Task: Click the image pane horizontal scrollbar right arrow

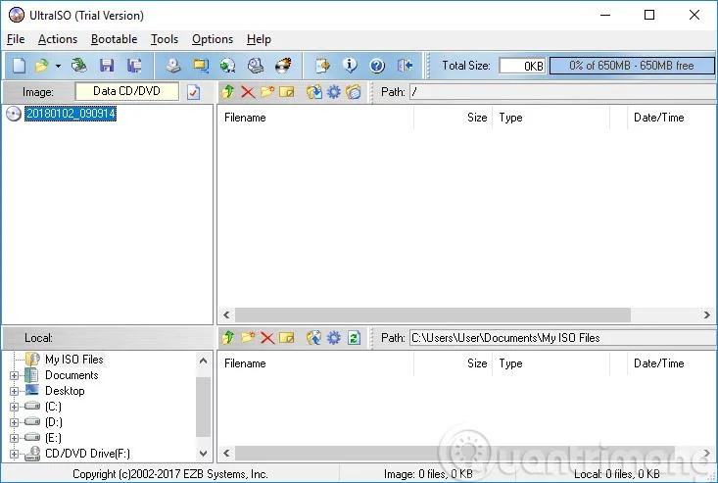Action: point(706,315)
